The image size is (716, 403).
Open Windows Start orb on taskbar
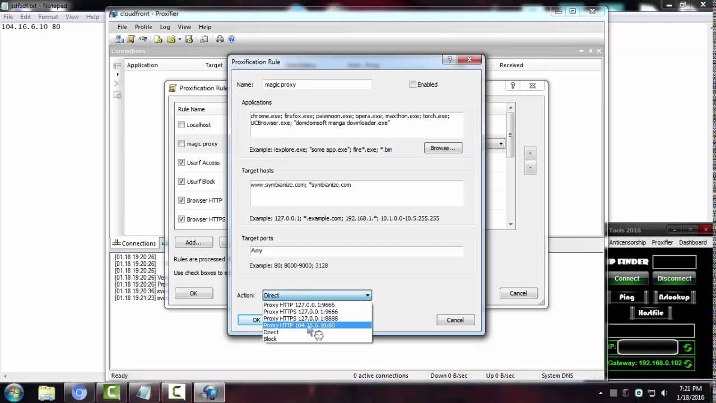point(13,393)
